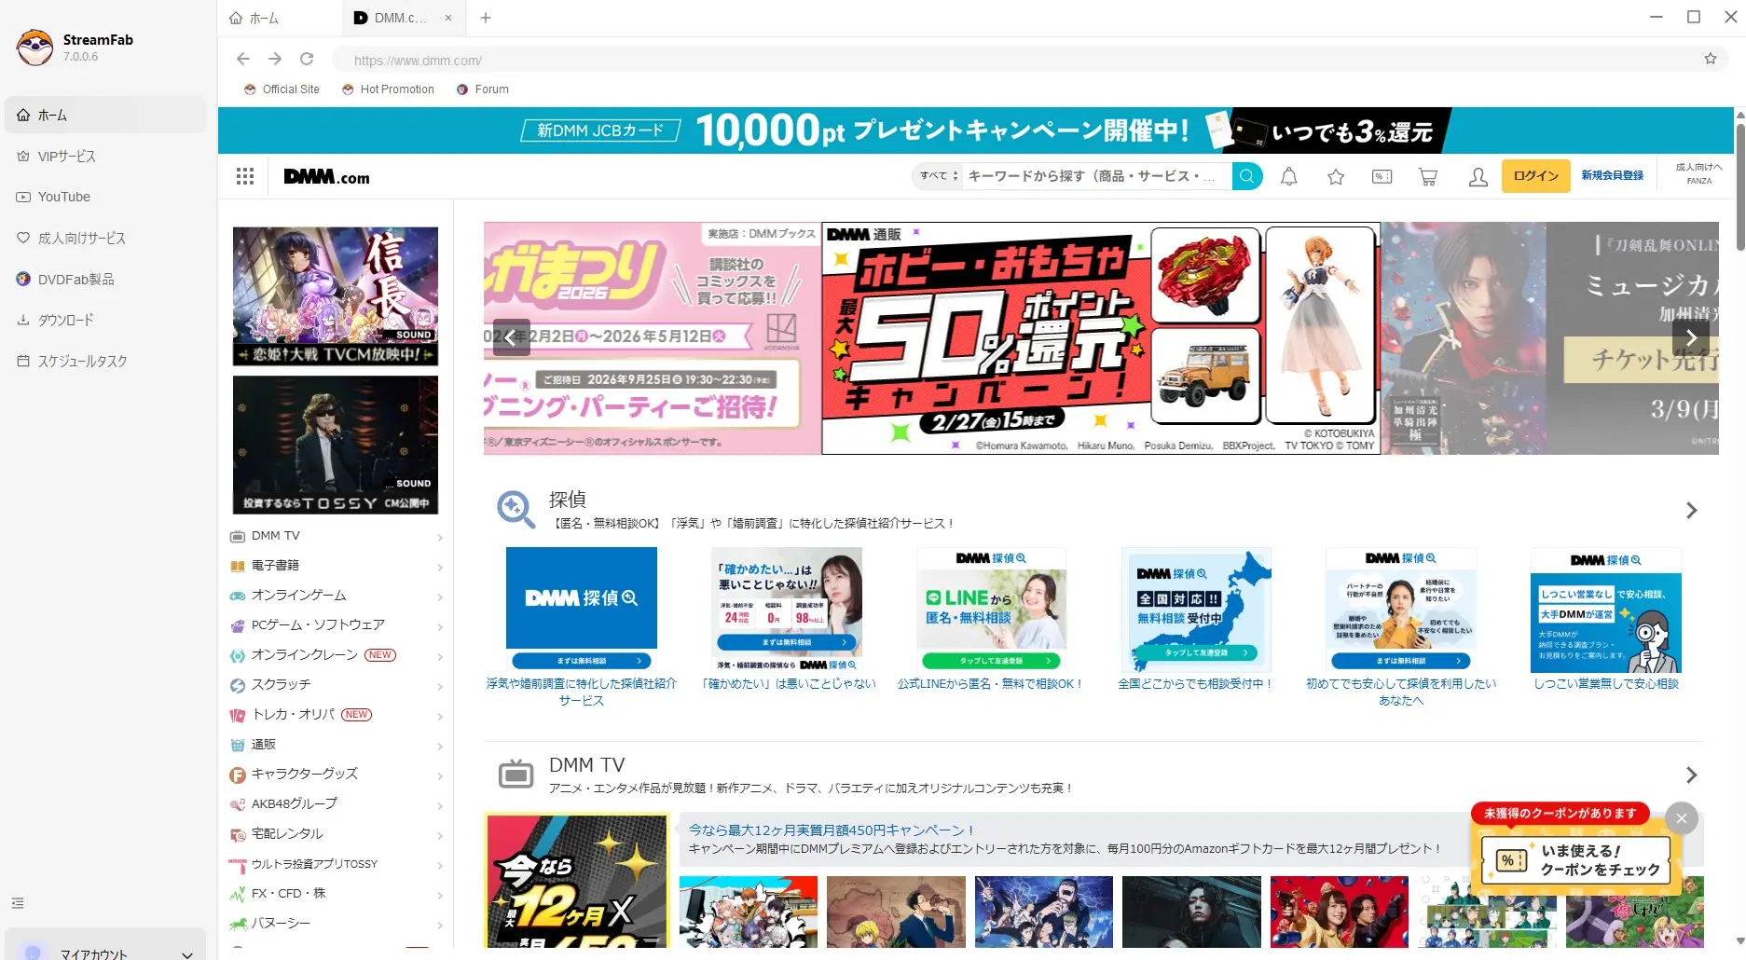This screenshot has width=1746, height=960.
Task: Open user account silhouette icon
Action: coord(1478,176)
